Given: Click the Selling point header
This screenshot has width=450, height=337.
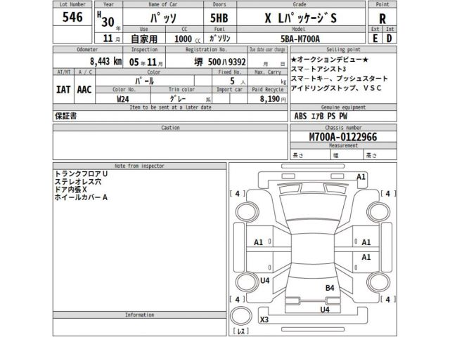Looking at the screenshot, I should click(x=343, y=49).
